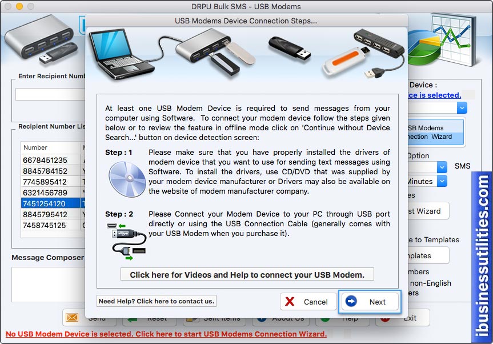The width and height of the screenshot is (493, 344).
Task: Select the row with number 6321456789
Action: tap(53, 193)
